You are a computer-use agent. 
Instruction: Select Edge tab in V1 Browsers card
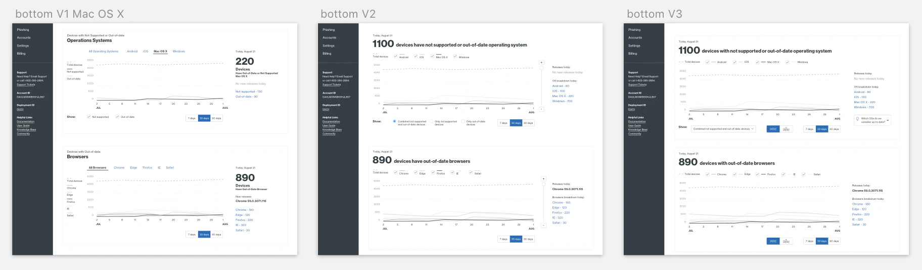133,167
